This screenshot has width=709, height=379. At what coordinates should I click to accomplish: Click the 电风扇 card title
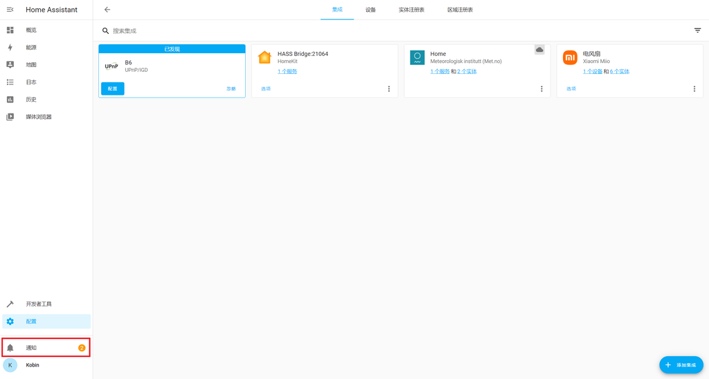pyautogui.click(x=592, y=54)
